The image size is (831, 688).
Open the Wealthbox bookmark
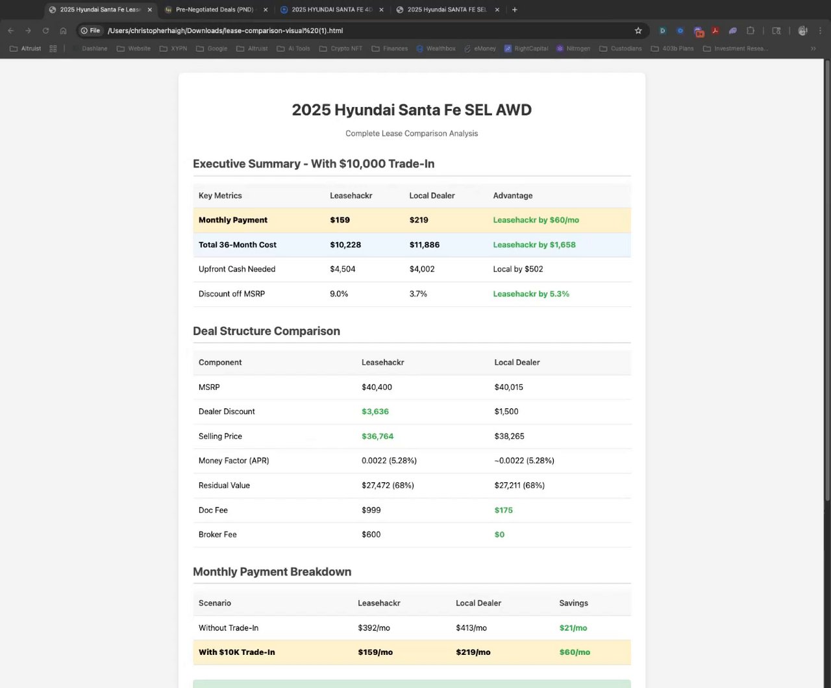click(x=436, y=49)
